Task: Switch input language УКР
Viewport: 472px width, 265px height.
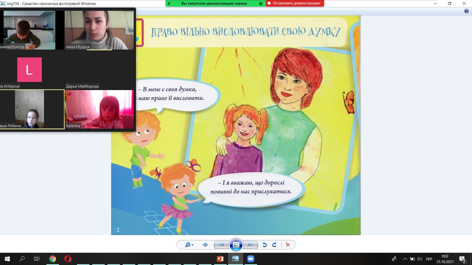Action: 429,259
